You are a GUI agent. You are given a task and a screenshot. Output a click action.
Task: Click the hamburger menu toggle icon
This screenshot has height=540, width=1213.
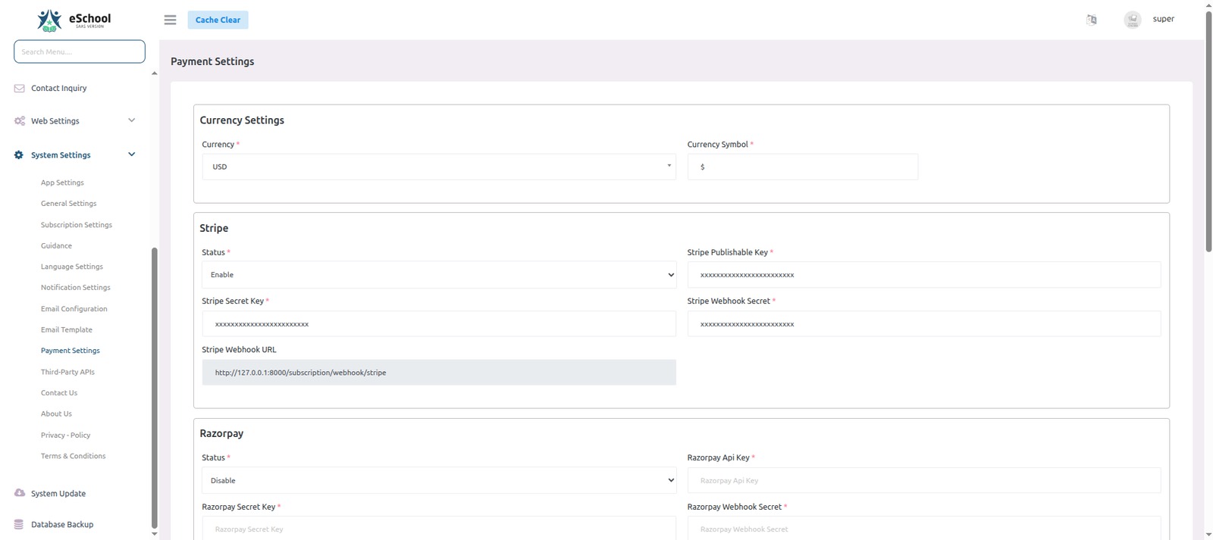[x=170, y=20]
